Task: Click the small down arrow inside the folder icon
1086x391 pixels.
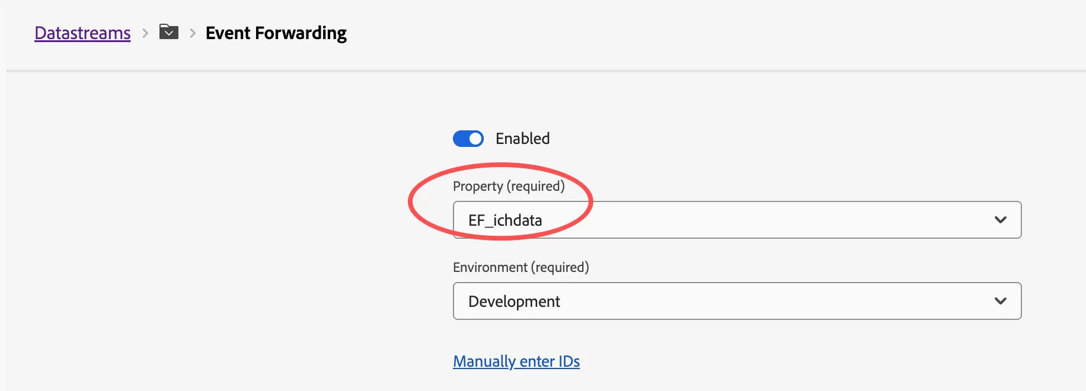Action: [169, 33]
